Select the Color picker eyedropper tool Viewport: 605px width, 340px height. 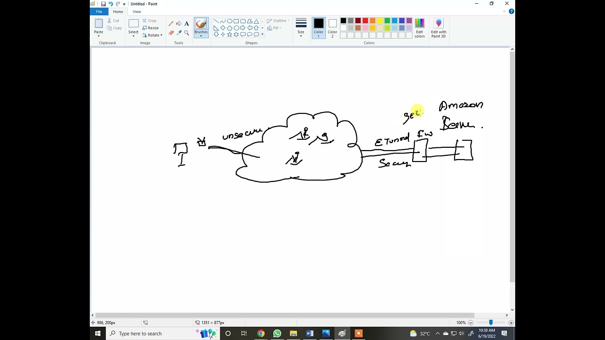(x=179, y=33)
